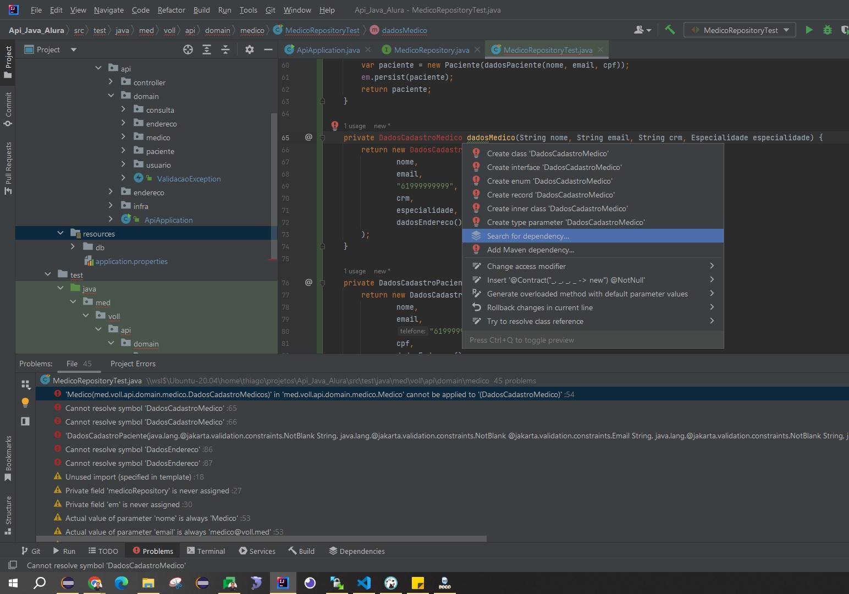Screen dimensions: 849x594
Task: Collapse the api folder in the source tree
Action: (98, 68)
